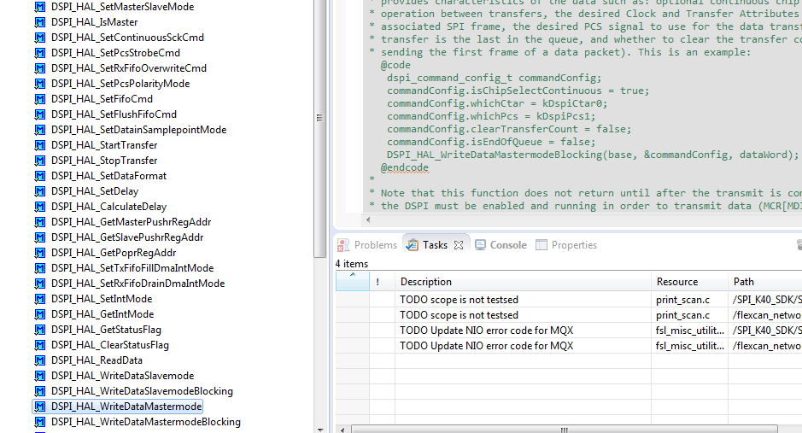Sort tasks by the Description column
802x433 pixels.
(x=523, y=282)
